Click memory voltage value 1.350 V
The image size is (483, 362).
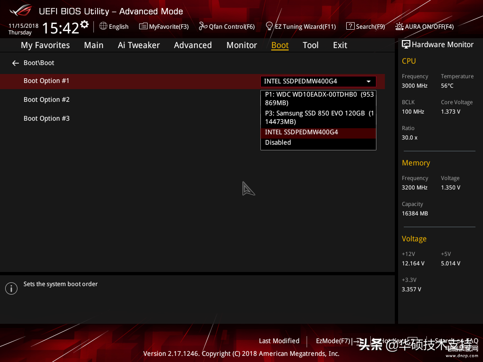[x=450, y=188]
